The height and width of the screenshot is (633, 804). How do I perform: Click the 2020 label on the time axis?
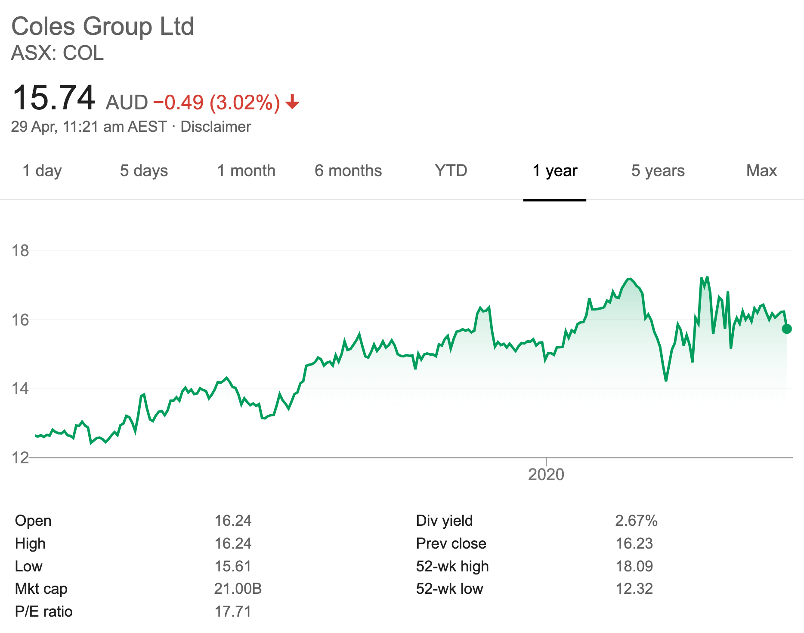click(546, 475)
